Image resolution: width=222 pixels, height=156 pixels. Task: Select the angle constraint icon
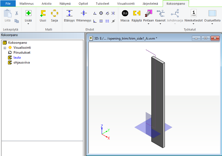(95, 13)
